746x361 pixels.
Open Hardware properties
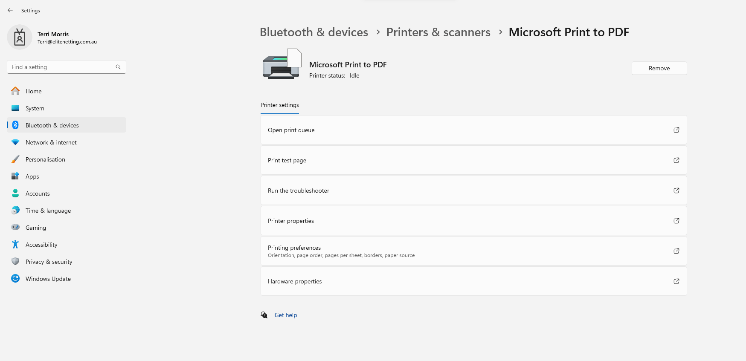coord(473,281)
